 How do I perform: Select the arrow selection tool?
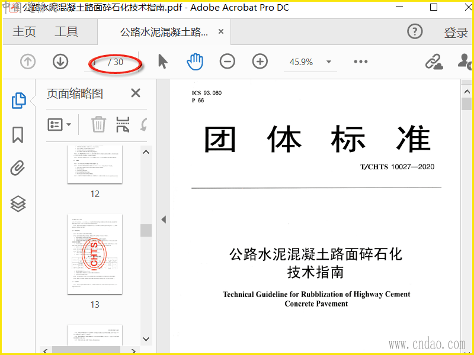[162, 62]
